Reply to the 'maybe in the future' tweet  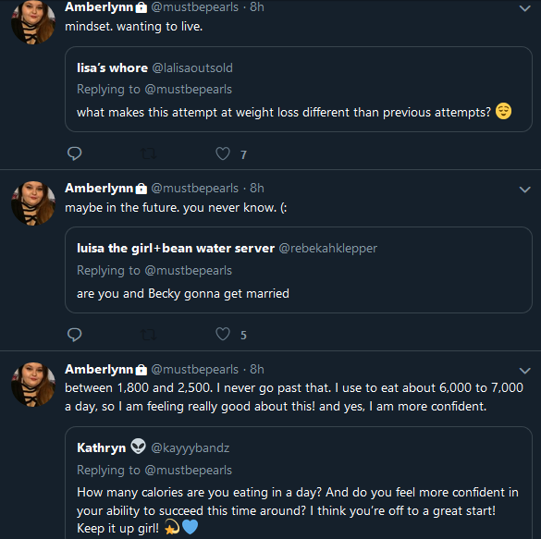(74, 335)
